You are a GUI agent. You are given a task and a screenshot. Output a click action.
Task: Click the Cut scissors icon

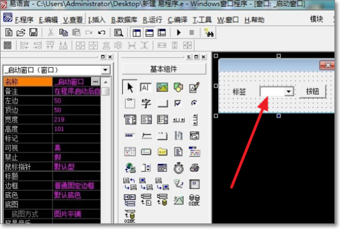(50, 32)
